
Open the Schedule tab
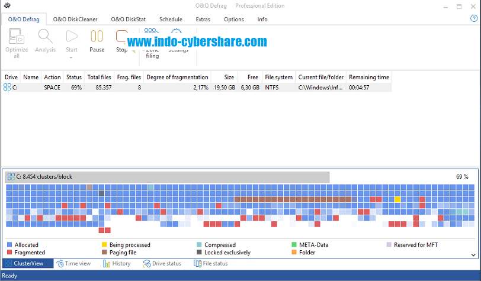coord(171,20)
